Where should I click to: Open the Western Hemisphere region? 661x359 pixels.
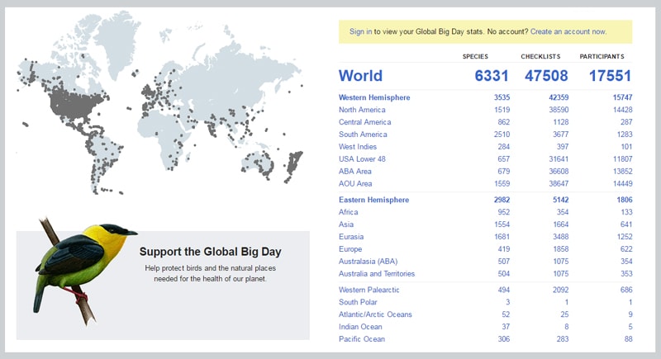[x=374, y=97]
